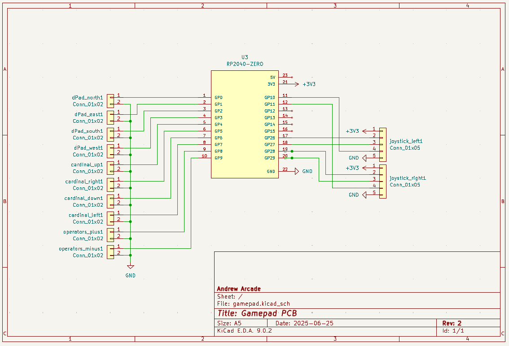The image size is (509, 346).
Task: Select the U3 reference label
Action: [245, 57]
